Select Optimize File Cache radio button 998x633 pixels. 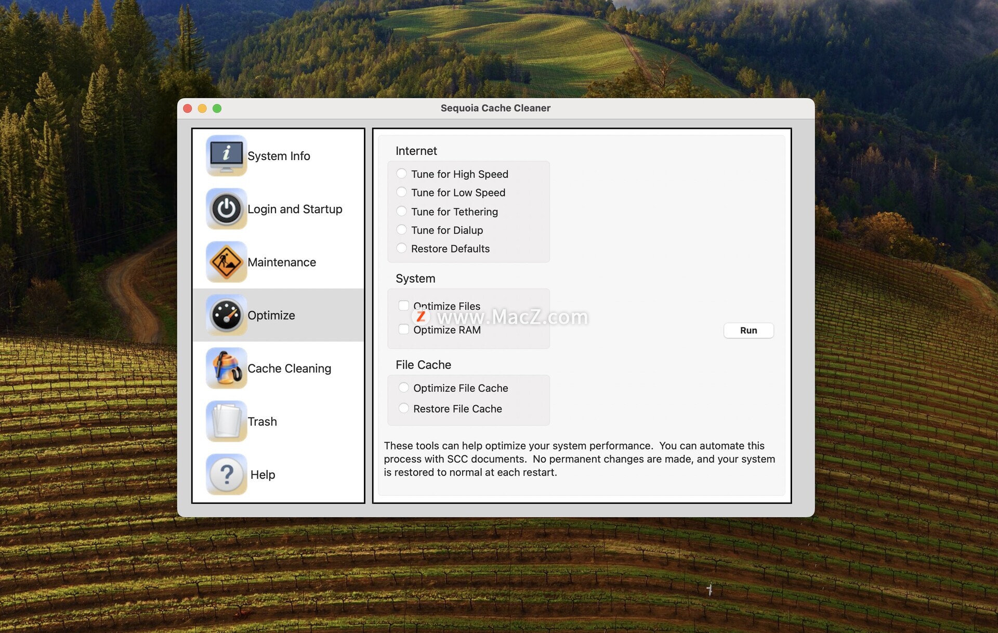click(x=403, y=388)
